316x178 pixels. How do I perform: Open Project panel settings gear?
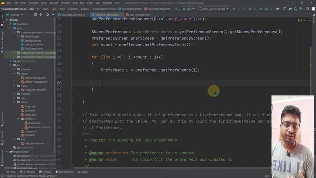(x=47, y=15)
